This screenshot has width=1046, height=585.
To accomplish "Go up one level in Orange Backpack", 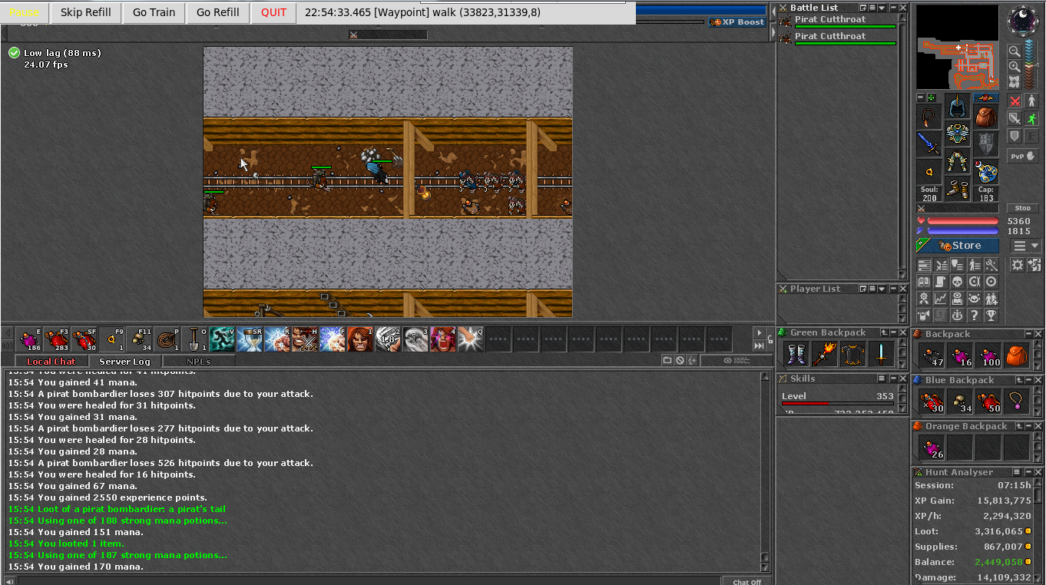I will coord(1019,426).
